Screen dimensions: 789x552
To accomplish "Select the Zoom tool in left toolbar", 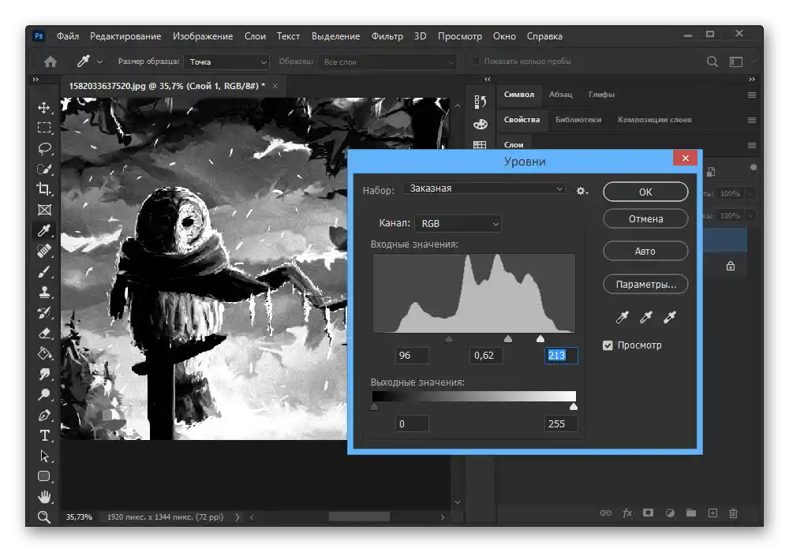I will click(x=44, y=517).
